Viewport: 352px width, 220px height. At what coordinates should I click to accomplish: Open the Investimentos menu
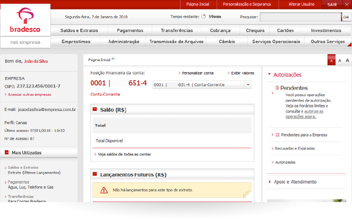(x=326, y=31)
